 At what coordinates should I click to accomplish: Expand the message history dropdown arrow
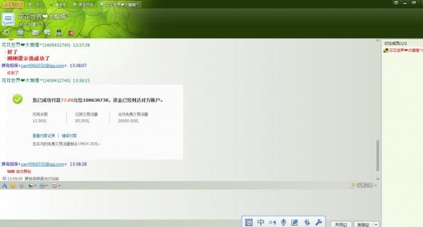375,186
